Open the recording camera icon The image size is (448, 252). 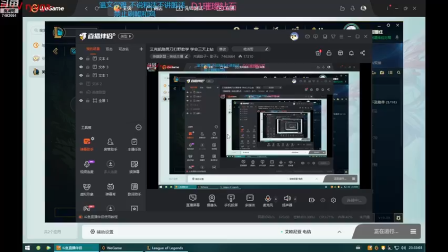[x=312, y=200]
